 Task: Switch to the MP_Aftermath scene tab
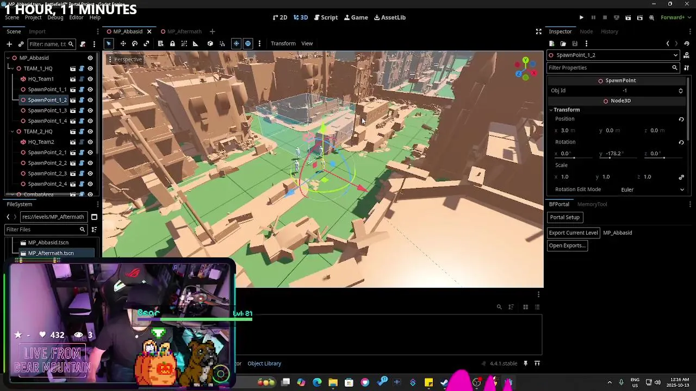(x=184, y=31)
